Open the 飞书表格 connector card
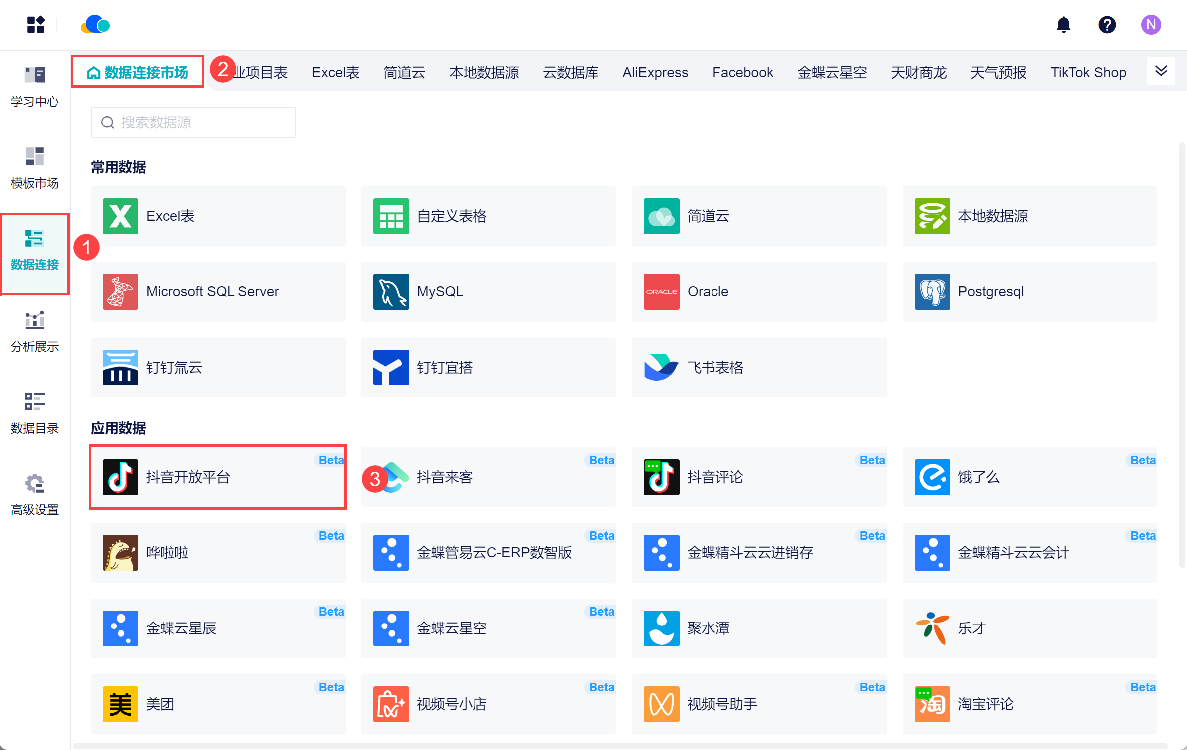 tap(759, 368)
